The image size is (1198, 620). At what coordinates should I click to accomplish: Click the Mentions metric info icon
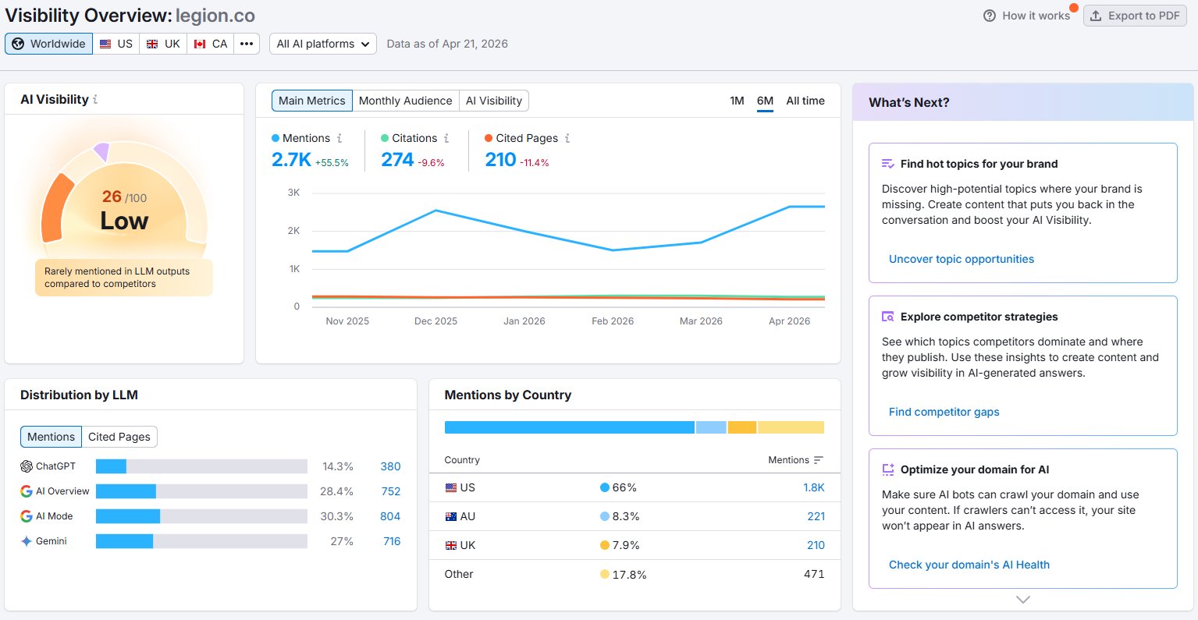pos(339,138)
